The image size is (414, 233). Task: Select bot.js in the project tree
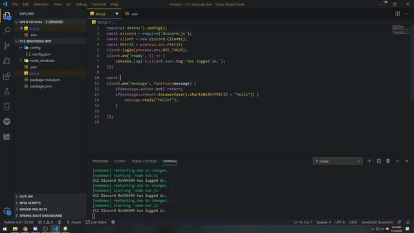pos(34,73)
